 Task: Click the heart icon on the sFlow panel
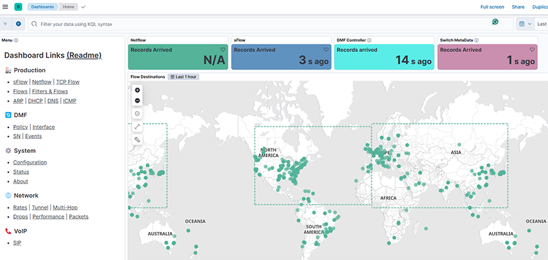point(326,49)
